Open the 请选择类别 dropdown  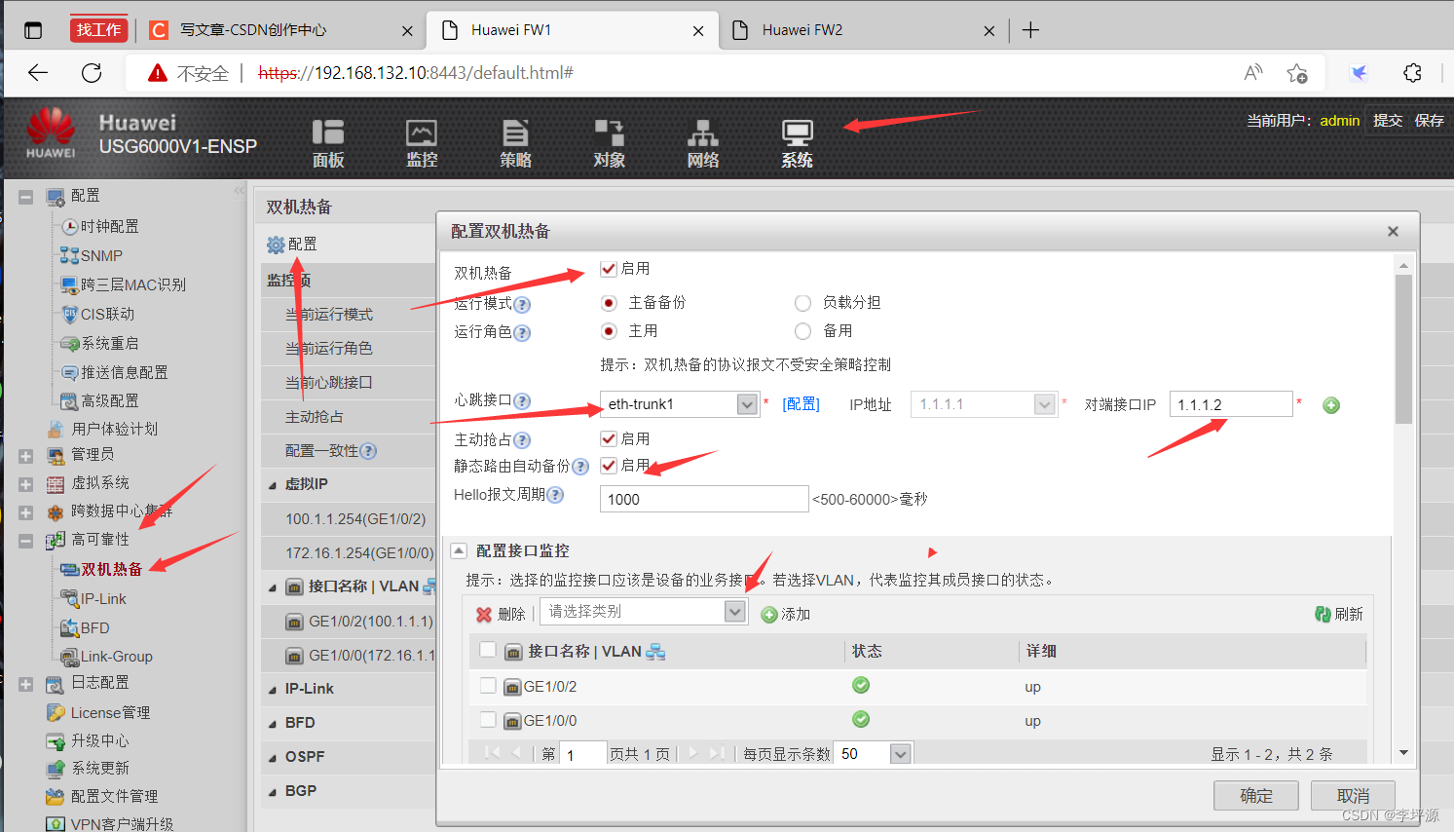[735, 612]
